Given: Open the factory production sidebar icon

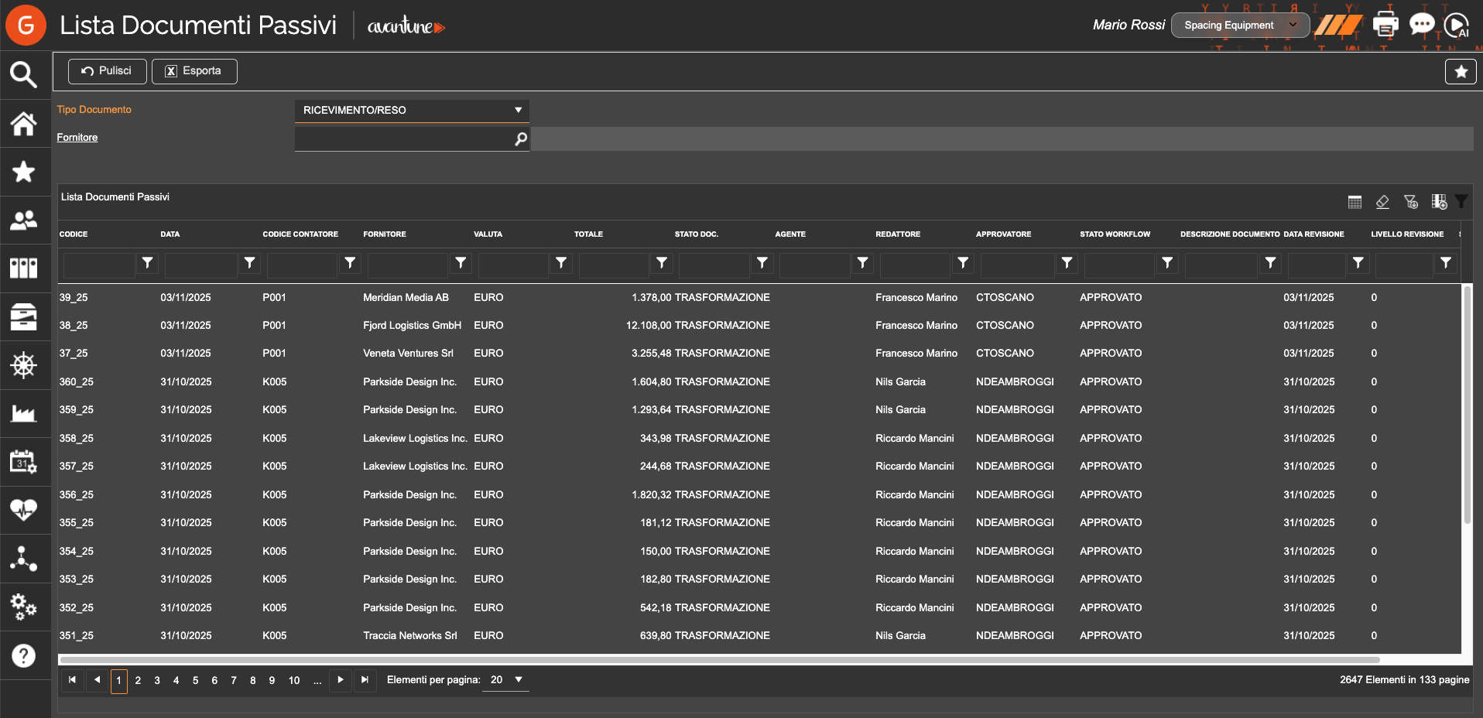Looking at the screenshot, I should click(x=23, y=413).
